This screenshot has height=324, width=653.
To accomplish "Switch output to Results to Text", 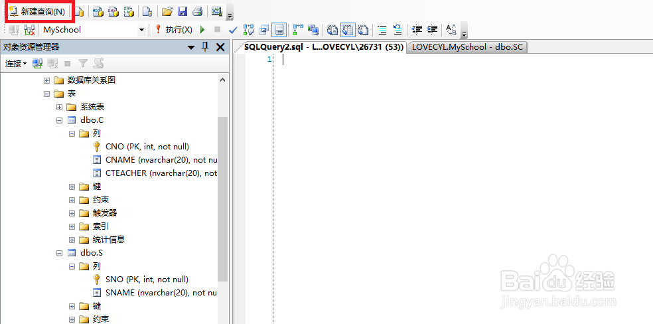I will tap(332, 30).
